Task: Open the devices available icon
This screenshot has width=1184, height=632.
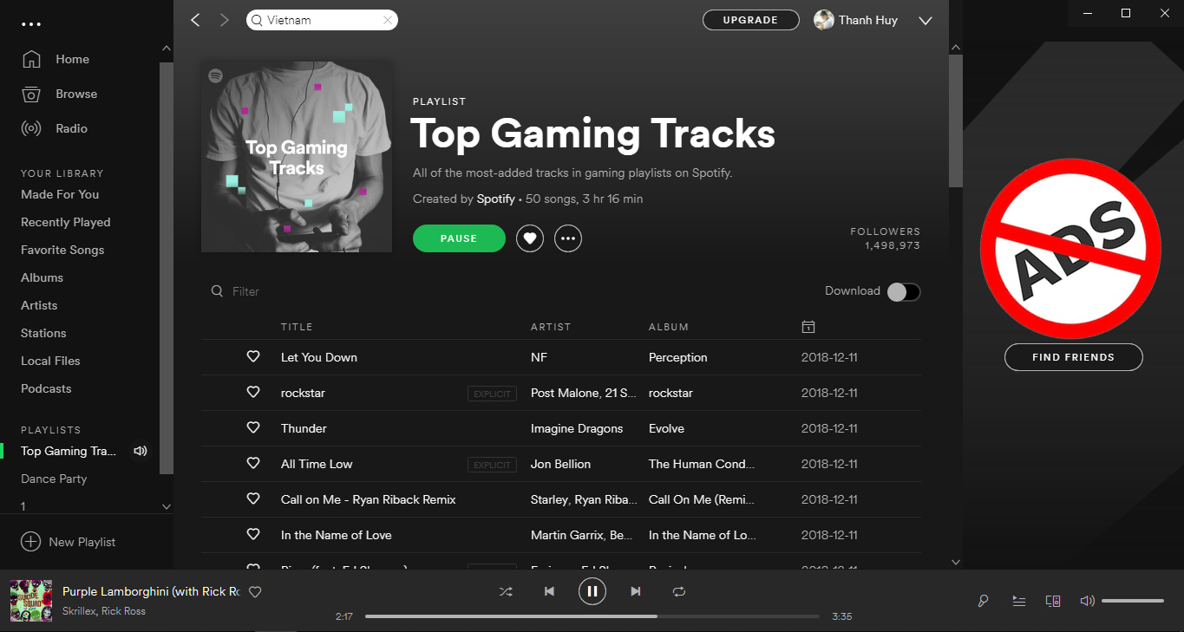Action: coord(1053,600)
